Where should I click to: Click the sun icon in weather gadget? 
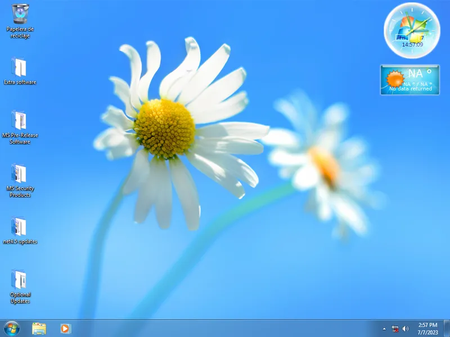pos(395,78)
